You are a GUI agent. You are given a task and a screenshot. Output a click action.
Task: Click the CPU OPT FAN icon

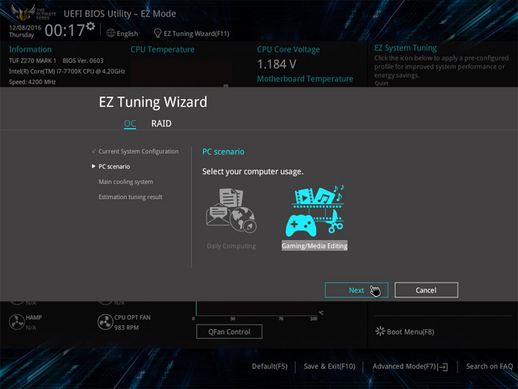[105, 322]
